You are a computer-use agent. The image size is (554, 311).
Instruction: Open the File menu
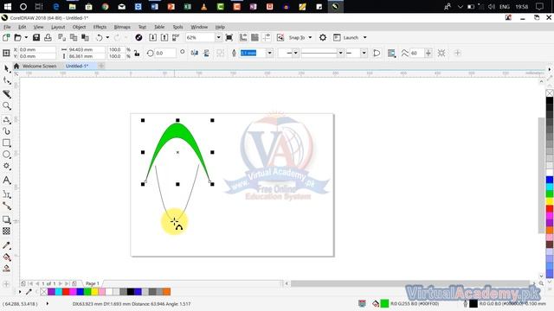(7, 27)
